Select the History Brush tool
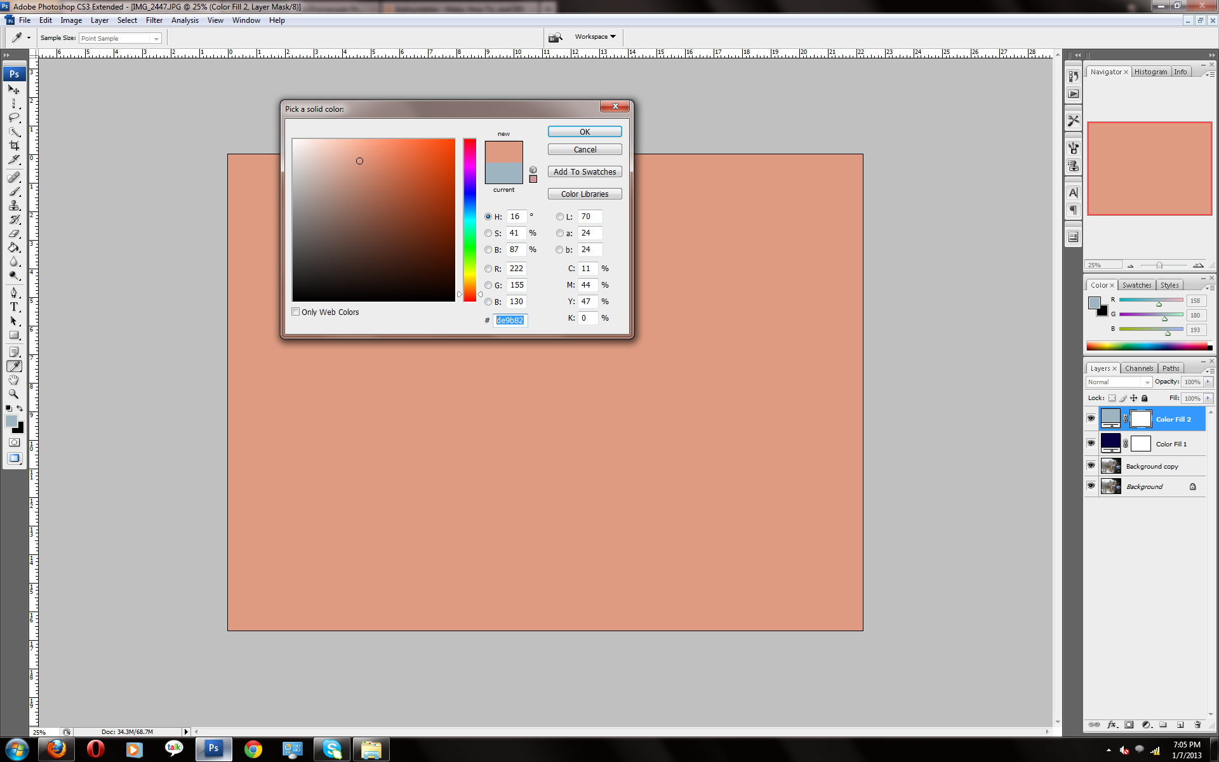This screenshot has height=762, width=1219. pyautogui.click(x=14, y=220)
